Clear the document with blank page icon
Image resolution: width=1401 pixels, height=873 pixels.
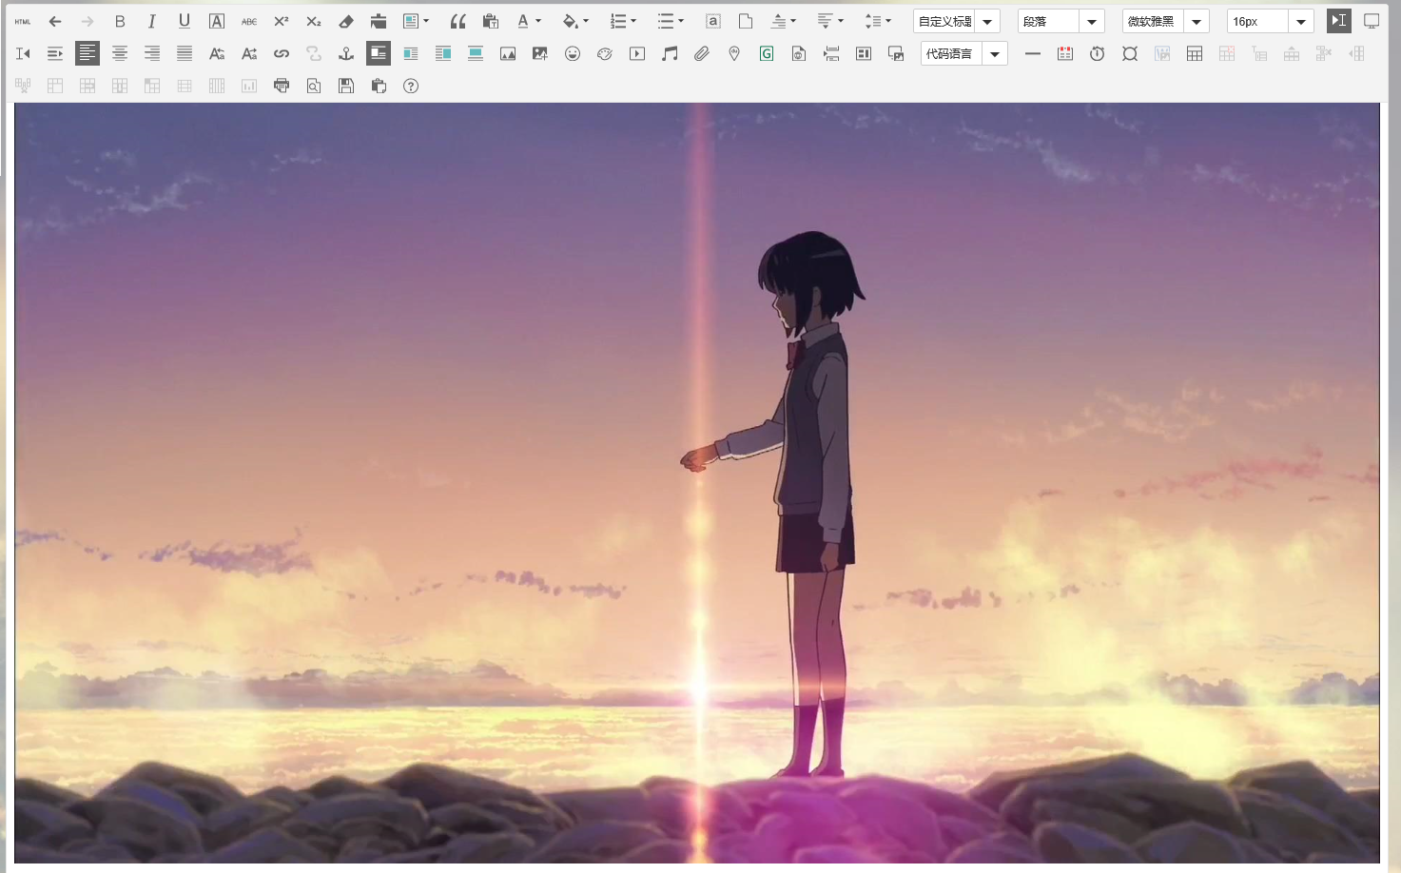tap(746, 21)
